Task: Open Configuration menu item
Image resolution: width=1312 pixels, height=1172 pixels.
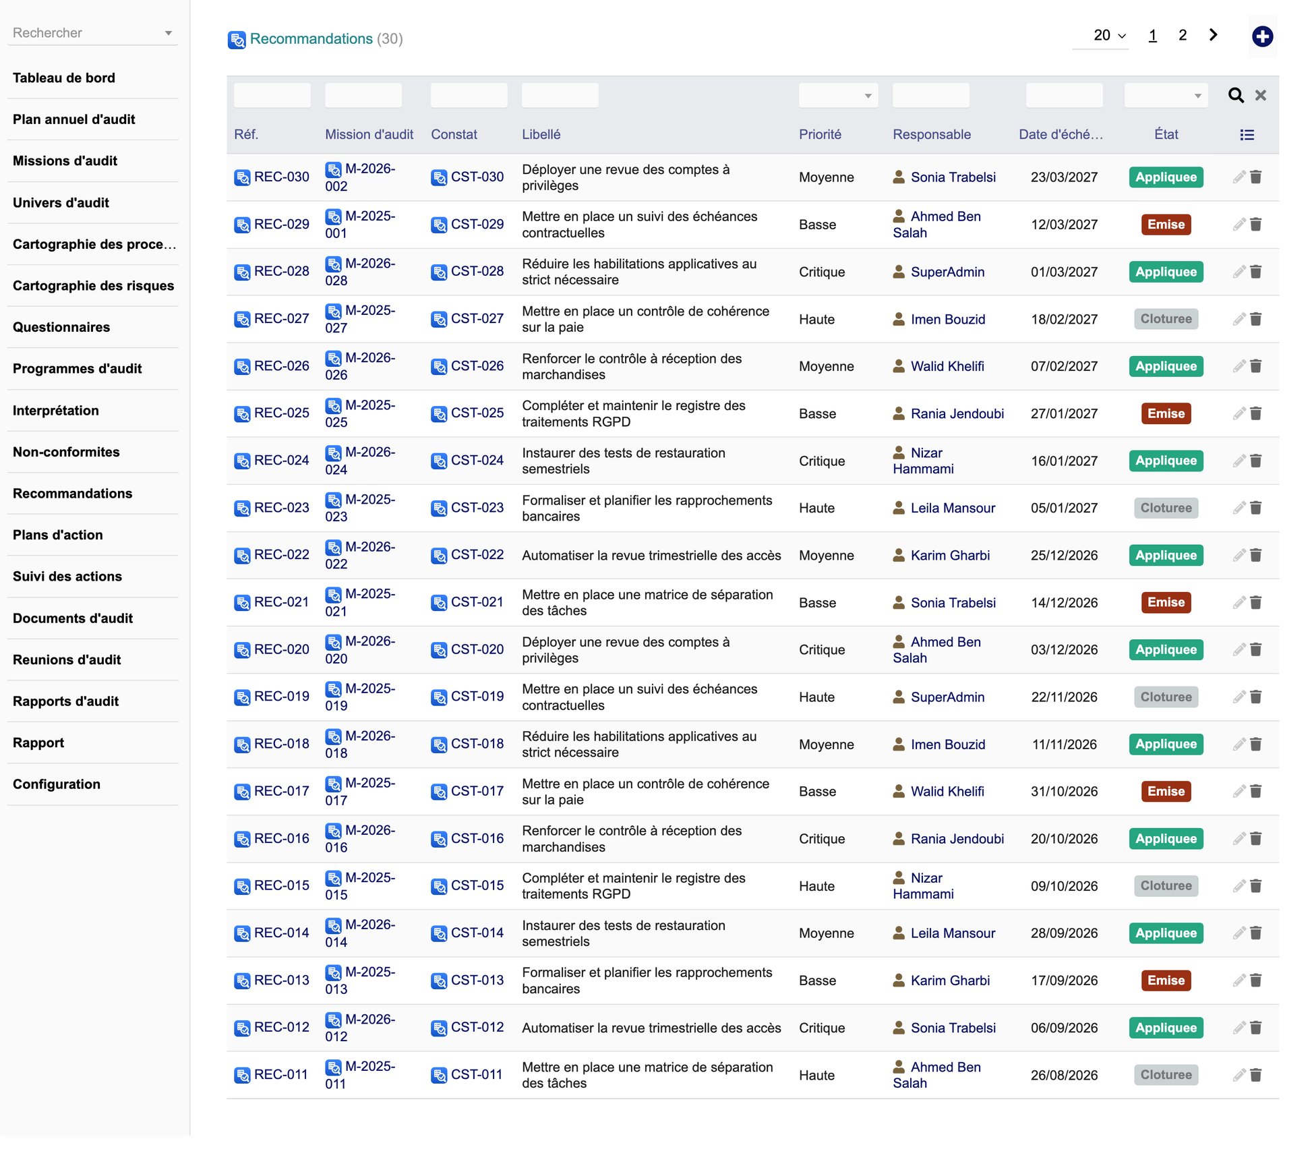Action: pos(57,784)
